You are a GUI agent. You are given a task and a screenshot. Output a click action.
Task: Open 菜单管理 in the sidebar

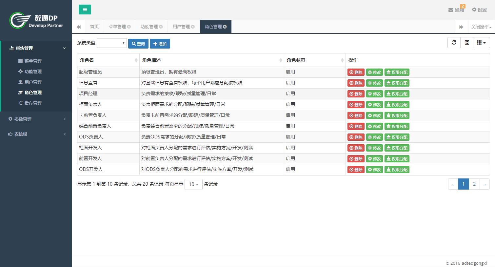pos(30,61)
